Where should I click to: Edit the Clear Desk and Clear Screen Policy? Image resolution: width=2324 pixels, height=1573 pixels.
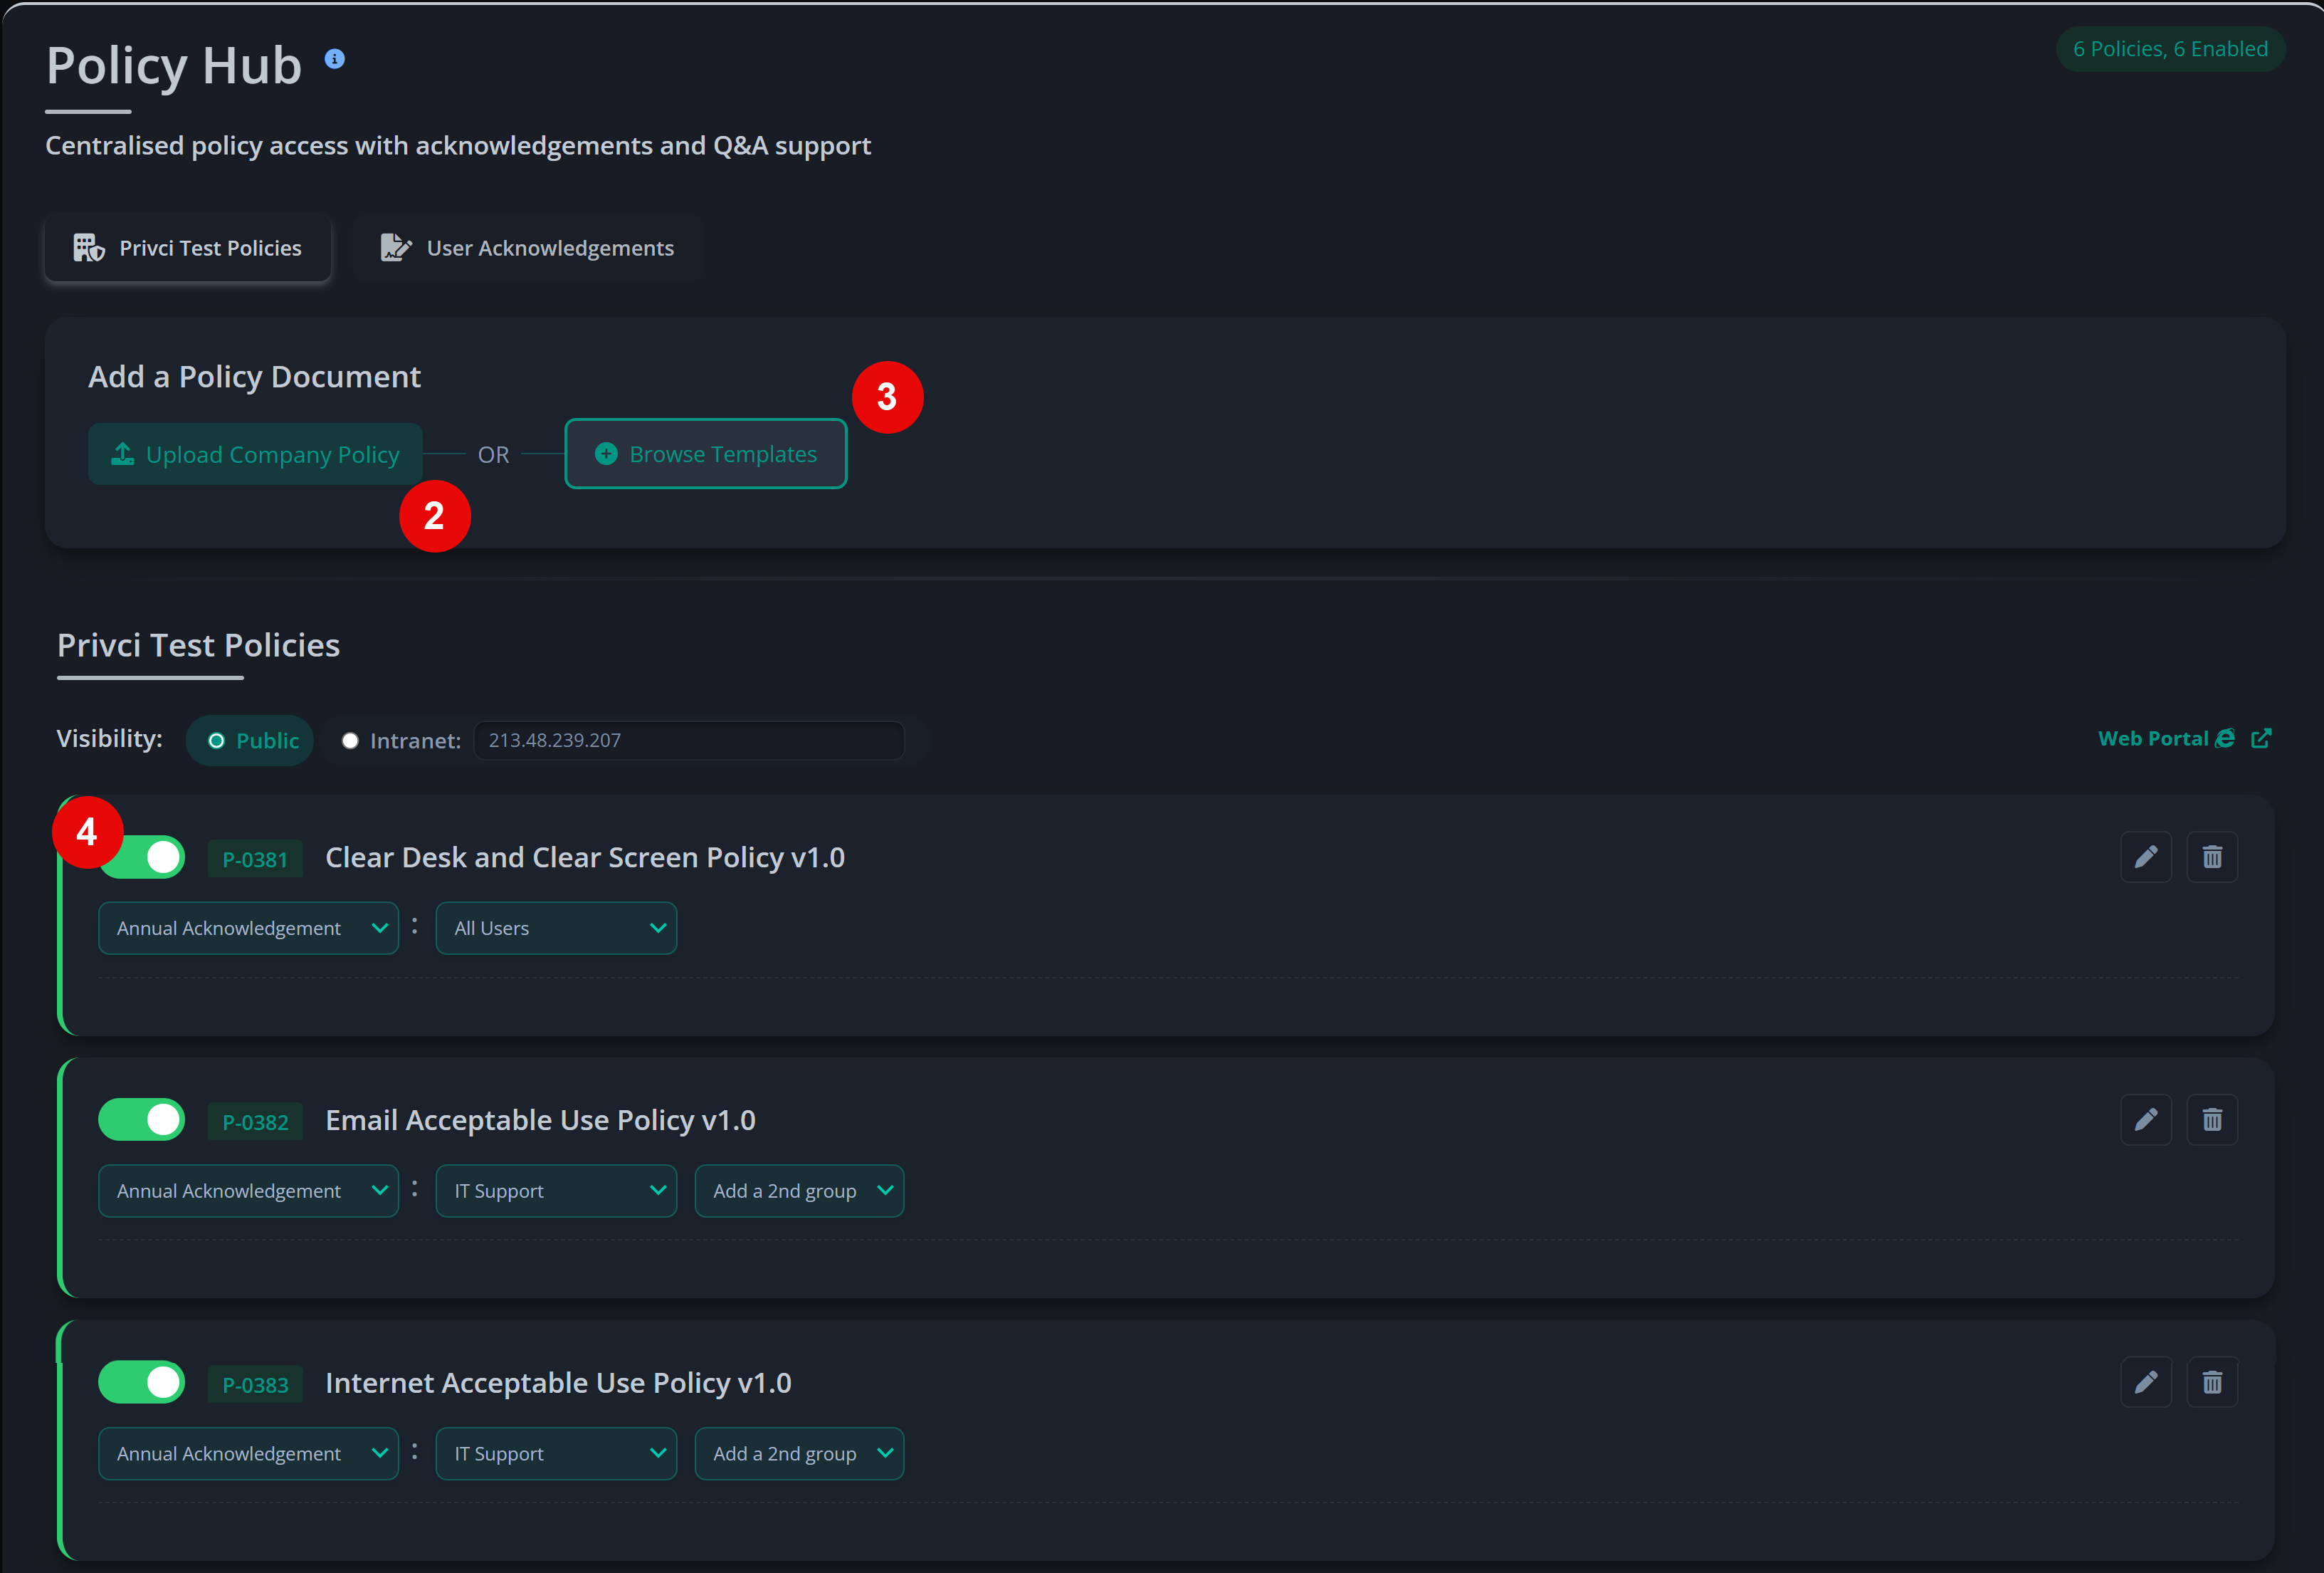click(2146, 857)
